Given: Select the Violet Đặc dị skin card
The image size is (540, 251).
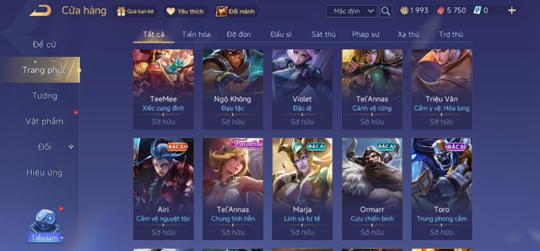Looking at the screenshot, I should pyautogui.click(x=302, y=90).
